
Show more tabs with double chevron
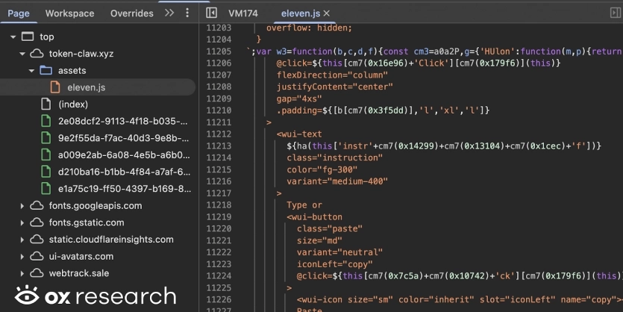click(169, 13)
